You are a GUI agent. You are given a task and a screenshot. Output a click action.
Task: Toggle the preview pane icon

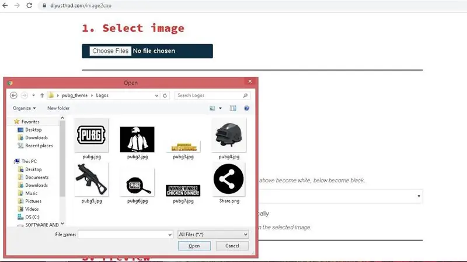233,108
